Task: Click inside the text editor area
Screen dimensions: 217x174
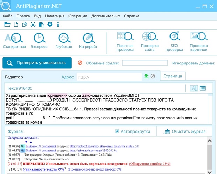Action: pos(106,109)
